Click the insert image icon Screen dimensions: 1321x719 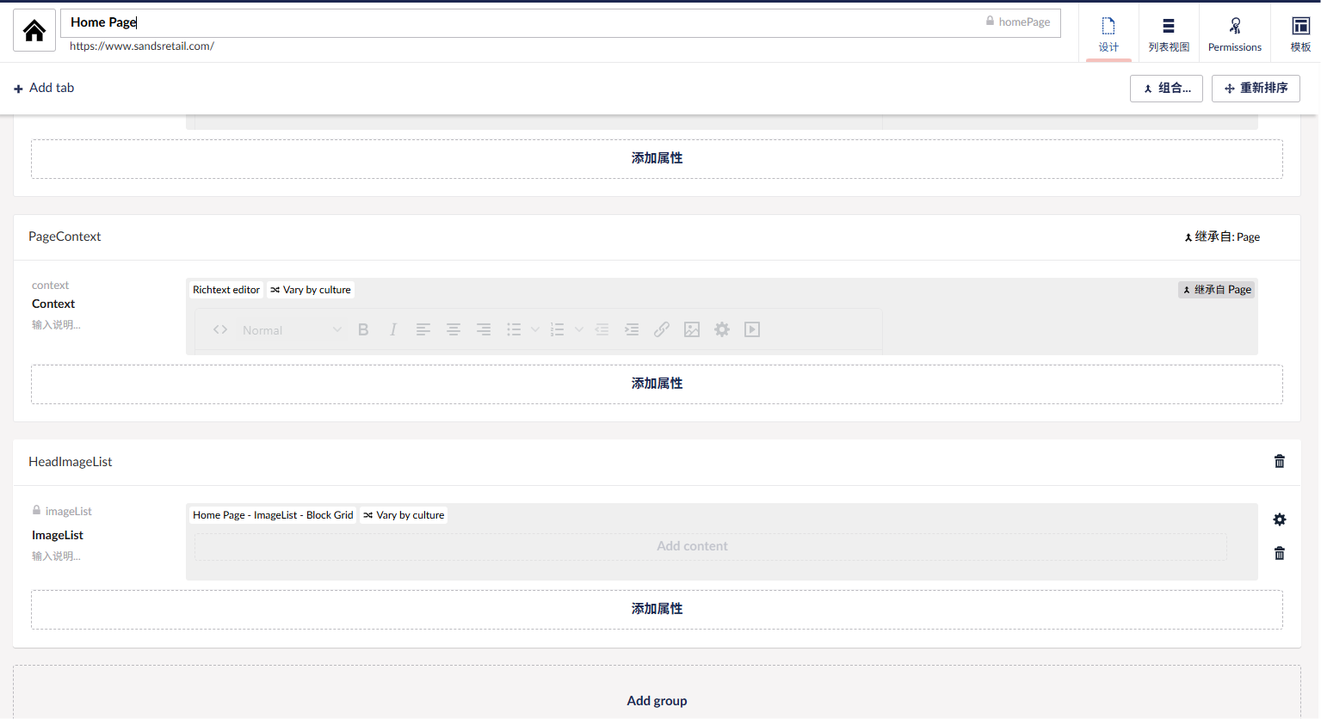point(692,329)
